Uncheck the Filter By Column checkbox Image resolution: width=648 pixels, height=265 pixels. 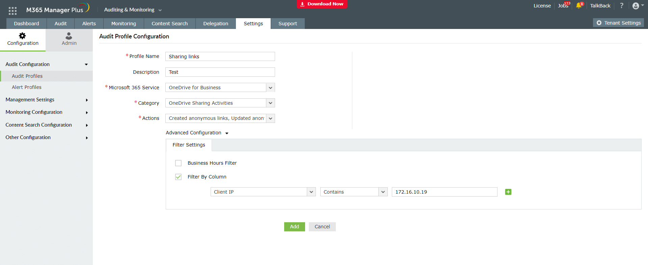tap(178, 177)
